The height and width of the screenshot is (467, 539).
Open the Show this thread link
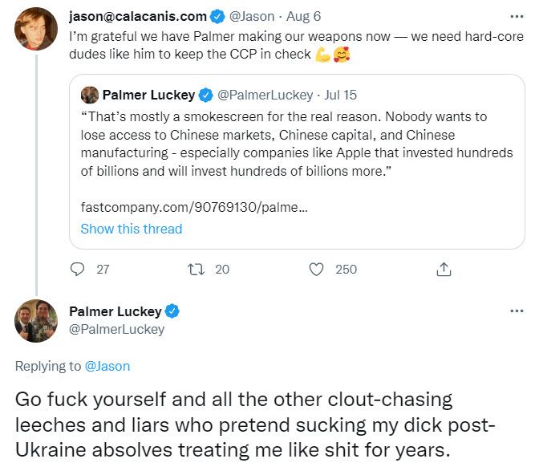pos(132,229)
